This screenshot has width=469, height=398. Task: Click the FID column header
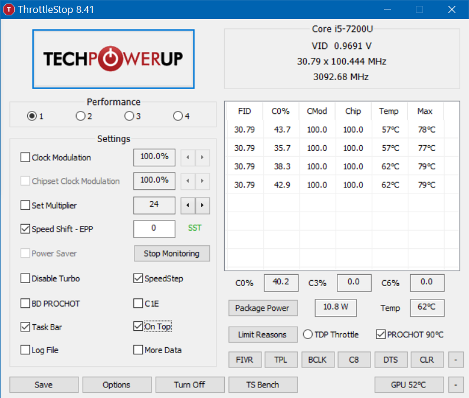(x=245, y=111)
